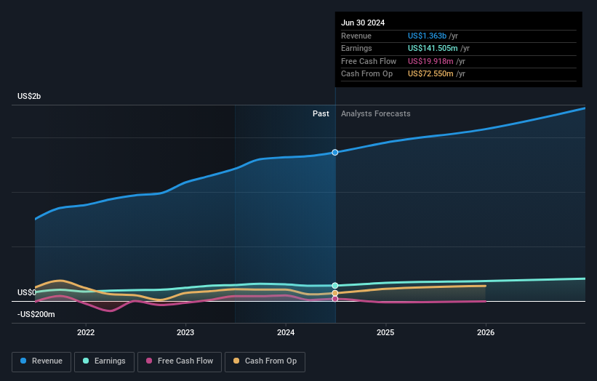The height and width of the screenshot is (381, 597).
Task: Click the teal Earnings data point marker
Action: click(335, 286)
